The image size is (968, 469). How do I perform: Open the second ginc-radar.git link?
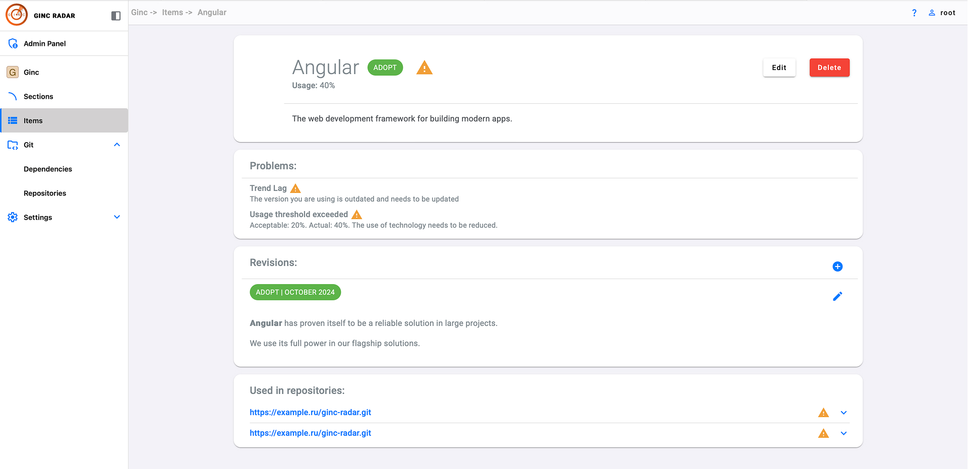[x=311, y=433]
